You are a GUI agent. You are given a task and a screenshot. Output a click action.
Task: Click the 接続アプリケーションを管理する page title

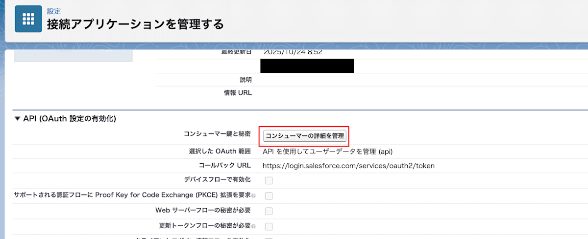point(135,23)
